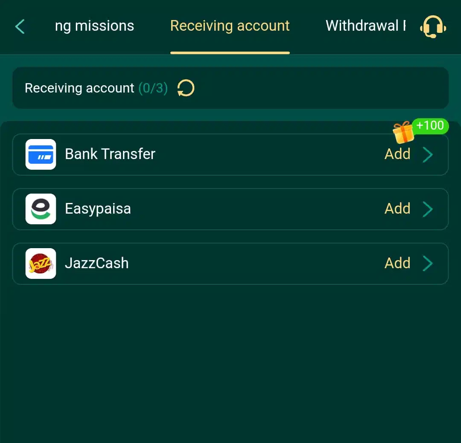Click the Receiving account (0/3) counter

[x=96, y=88]
